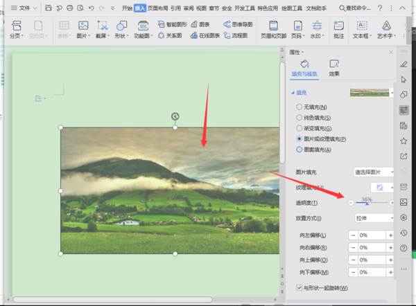Open the 效果 tab in properties panel
416x306 pixels.
point(334,68)
